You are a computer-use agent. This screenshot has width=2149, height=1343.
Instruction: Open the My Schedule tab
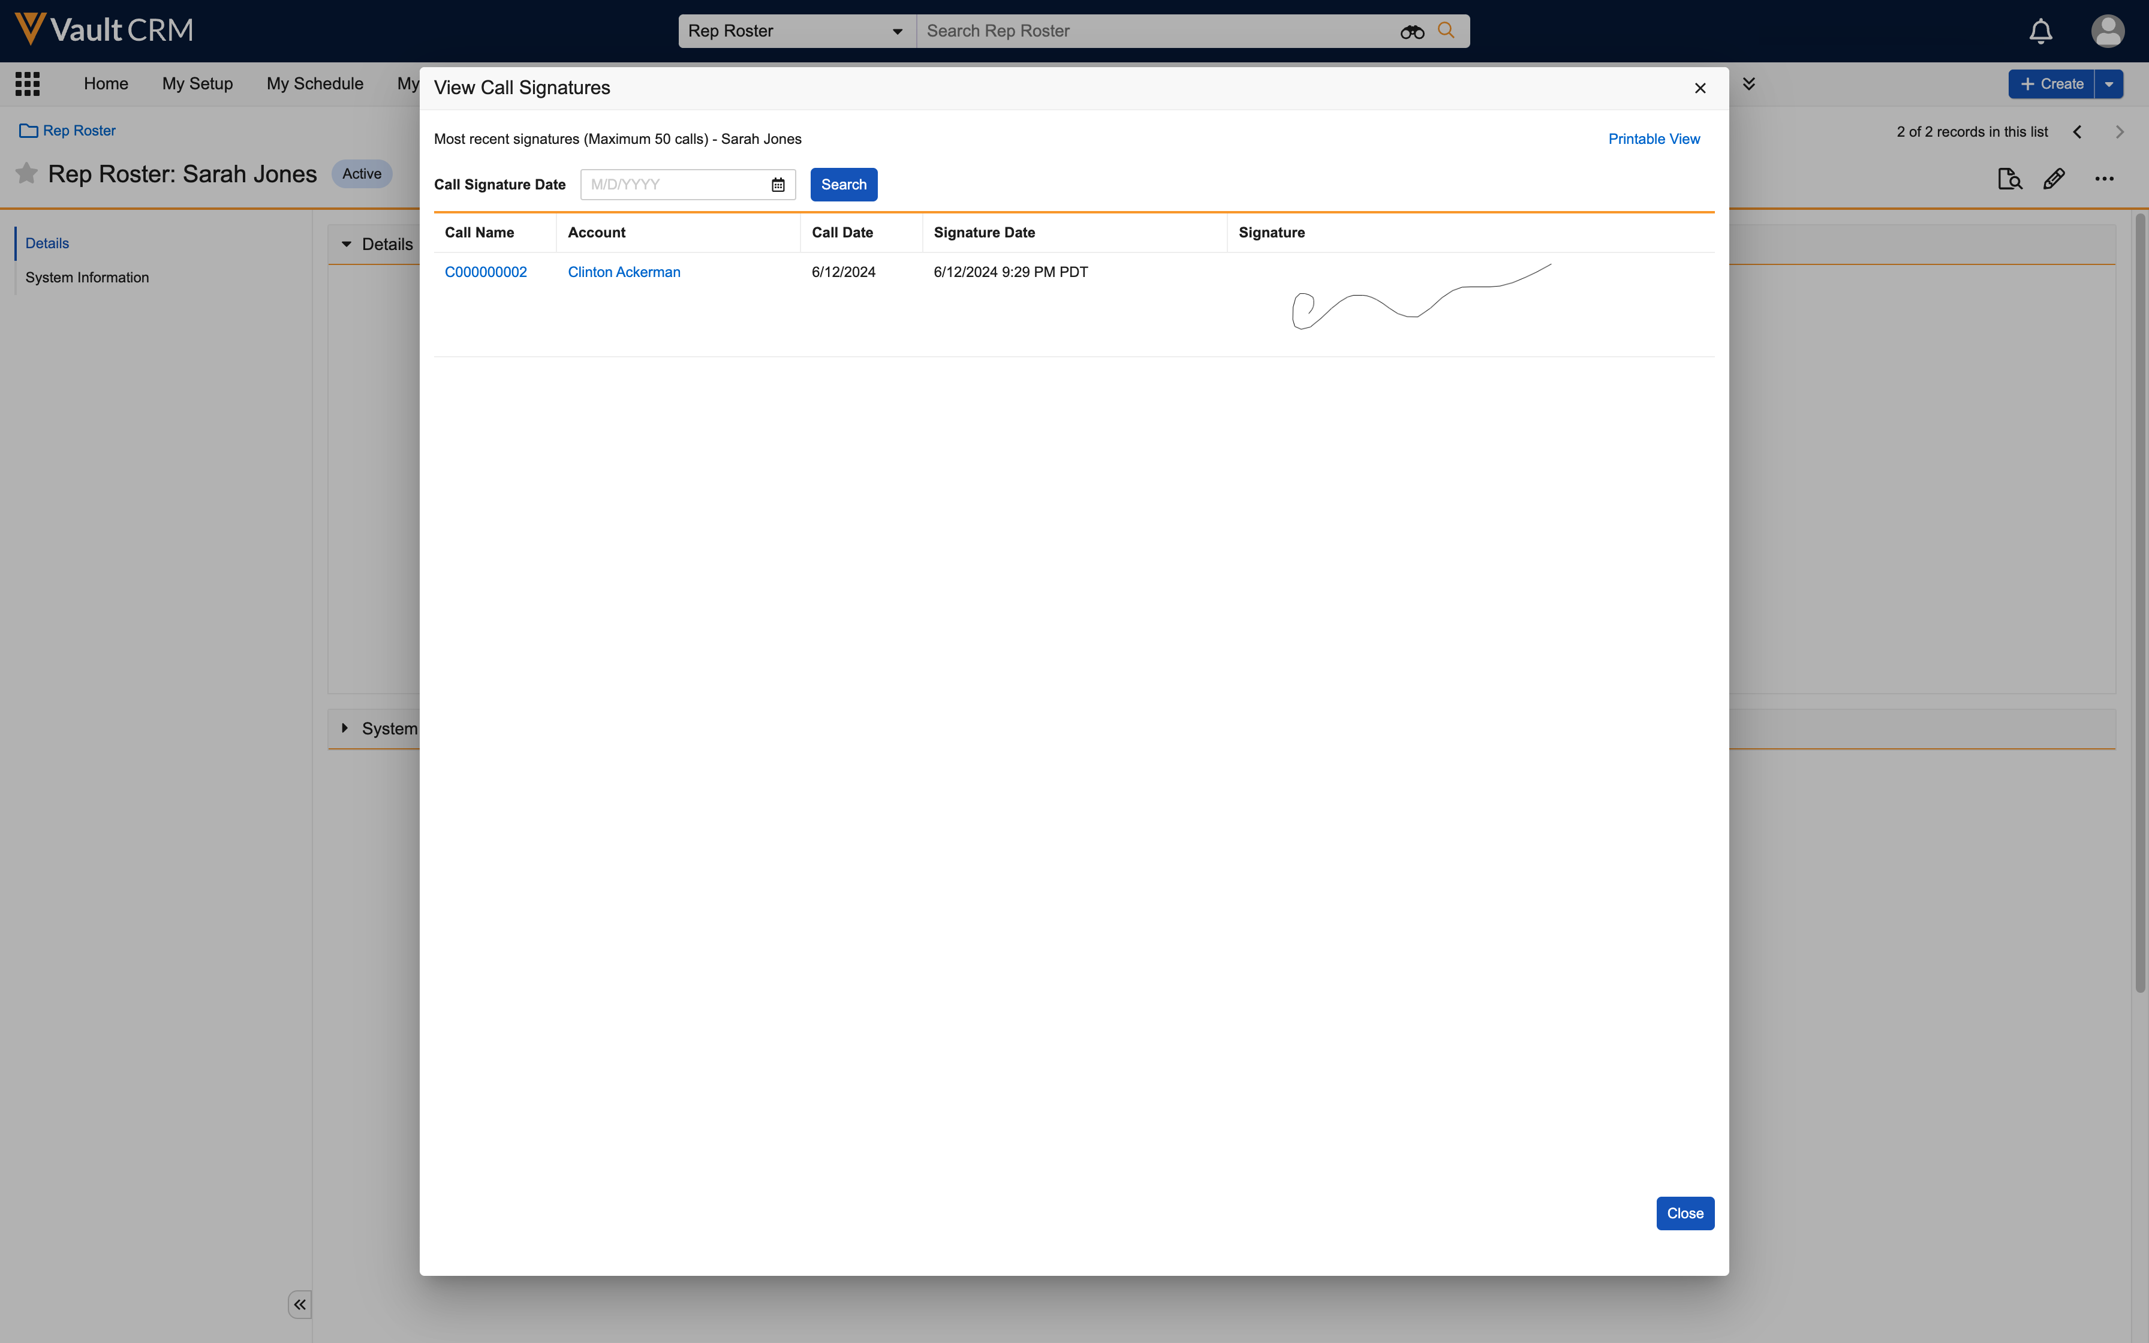(314, 83)
